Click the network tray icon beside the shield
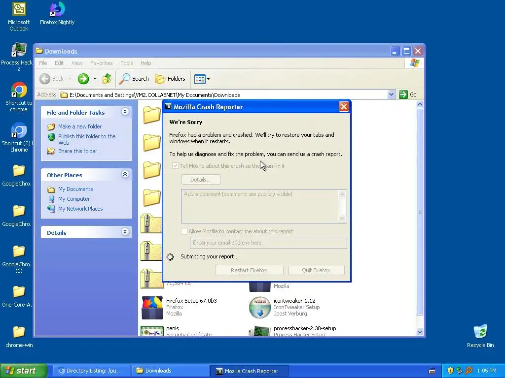The height and width of the screenshot is (378, 505). point(459,371)
